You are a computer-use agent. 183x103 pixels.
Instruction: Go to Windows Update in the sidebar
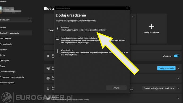[x=7, y=83]
